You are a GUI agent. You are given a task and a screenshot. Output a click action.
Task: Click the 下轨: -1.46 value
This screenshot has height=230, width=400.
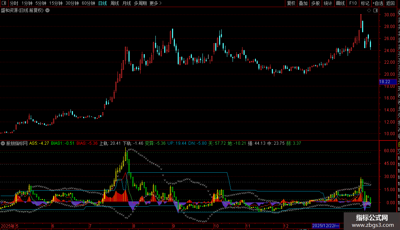click(x=133, y=143)
